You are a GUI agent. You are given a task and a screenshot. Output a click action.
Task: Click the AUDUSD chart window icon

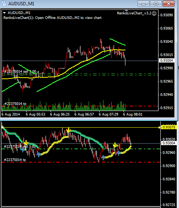tap(4, 3)
